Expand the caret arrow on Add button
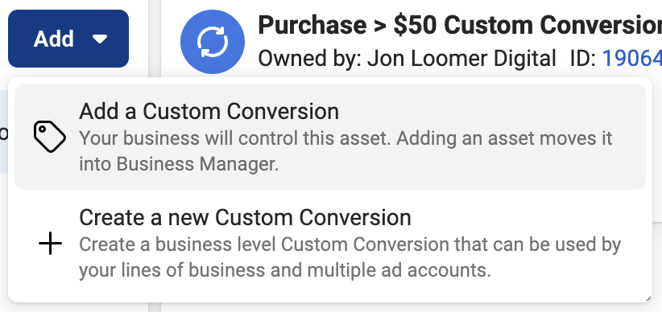The image size is (662, 312). 100,39
